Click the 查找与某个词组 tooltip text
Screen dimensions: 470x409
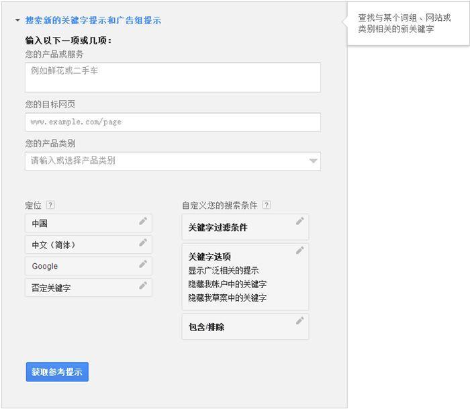(404, 23)
